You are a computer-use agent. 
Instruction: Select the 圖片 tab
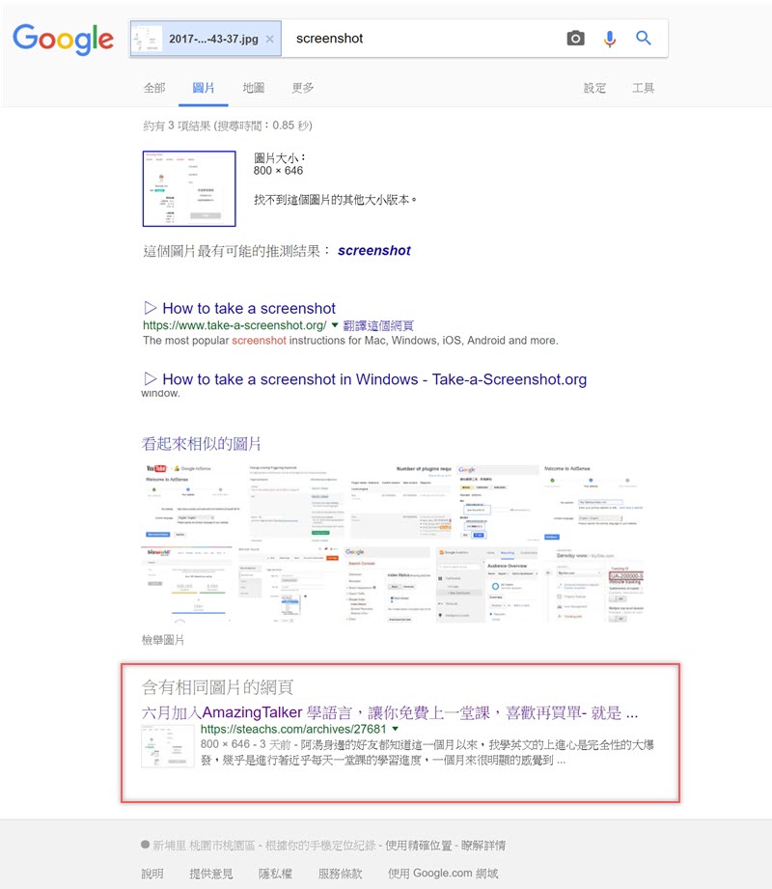pos(204,88)
